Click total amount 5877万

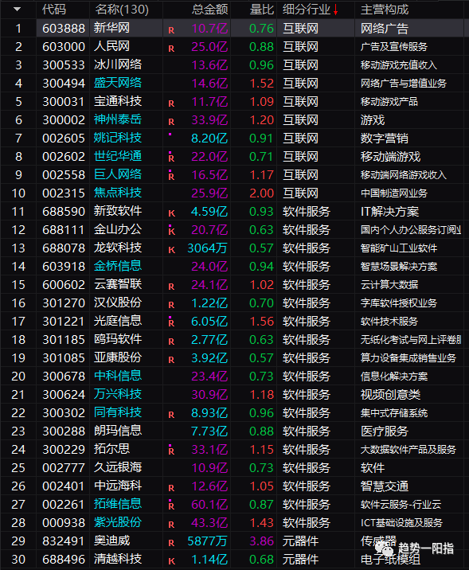[207, 541]
